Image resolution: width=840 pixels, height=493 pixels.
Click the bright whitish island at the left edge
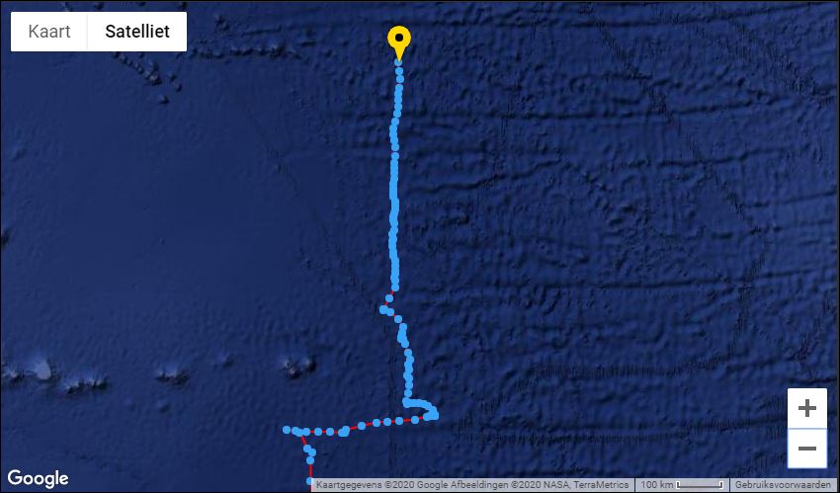point(41,369)
